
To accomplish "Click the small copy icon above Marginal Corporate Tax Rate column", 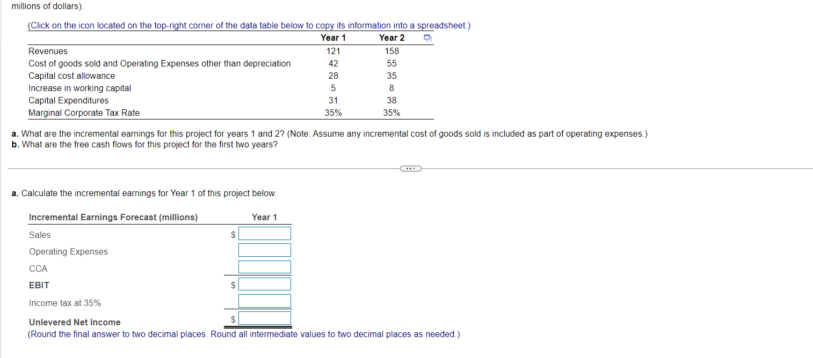I will click(428, 38).
